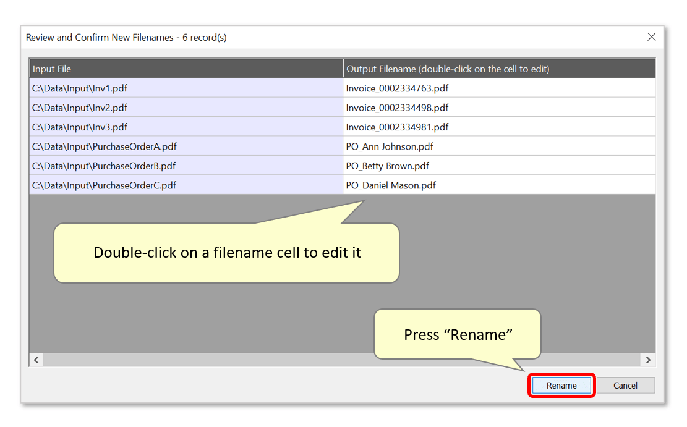Screen dimensions: 687x427
Task: Close the Review and Confirm dialog
Action: (x=652, y=37)
